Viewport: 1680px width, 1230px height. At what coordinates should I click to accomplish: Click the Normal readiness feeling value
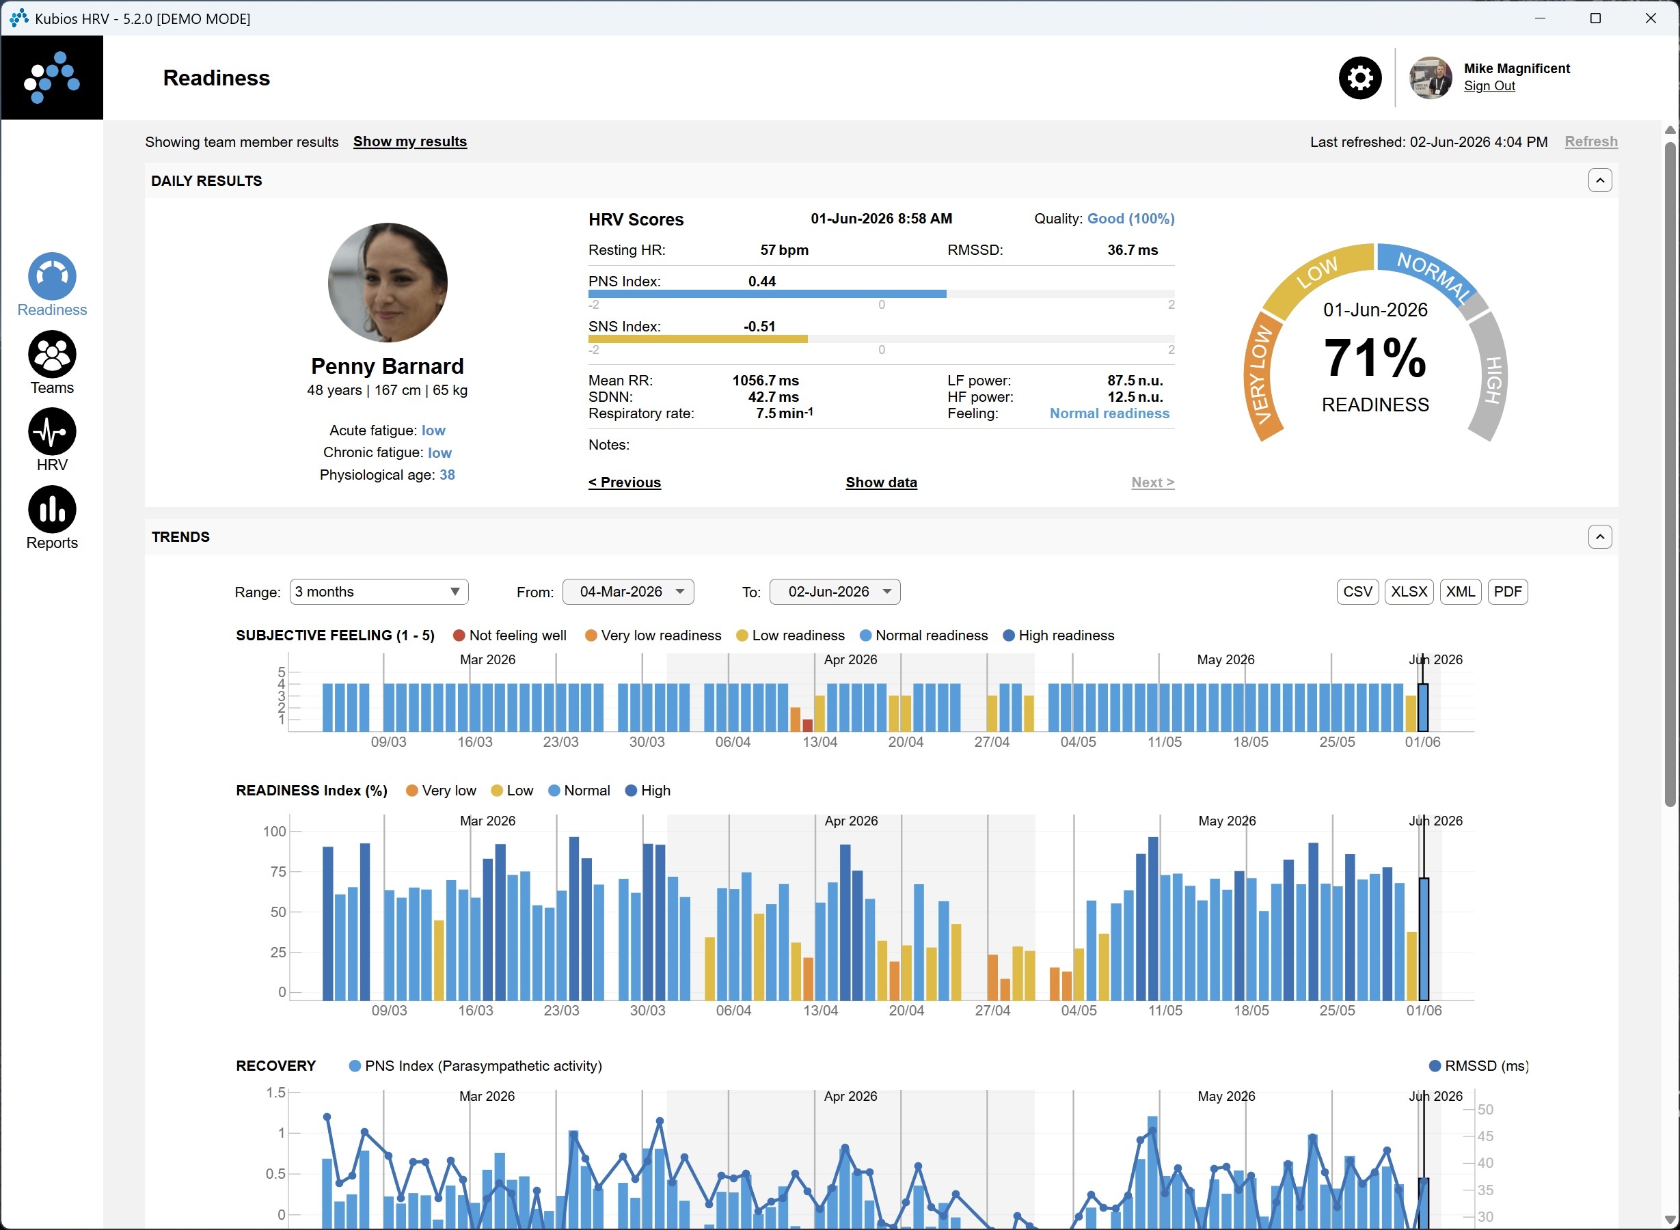pos(1109,414)
